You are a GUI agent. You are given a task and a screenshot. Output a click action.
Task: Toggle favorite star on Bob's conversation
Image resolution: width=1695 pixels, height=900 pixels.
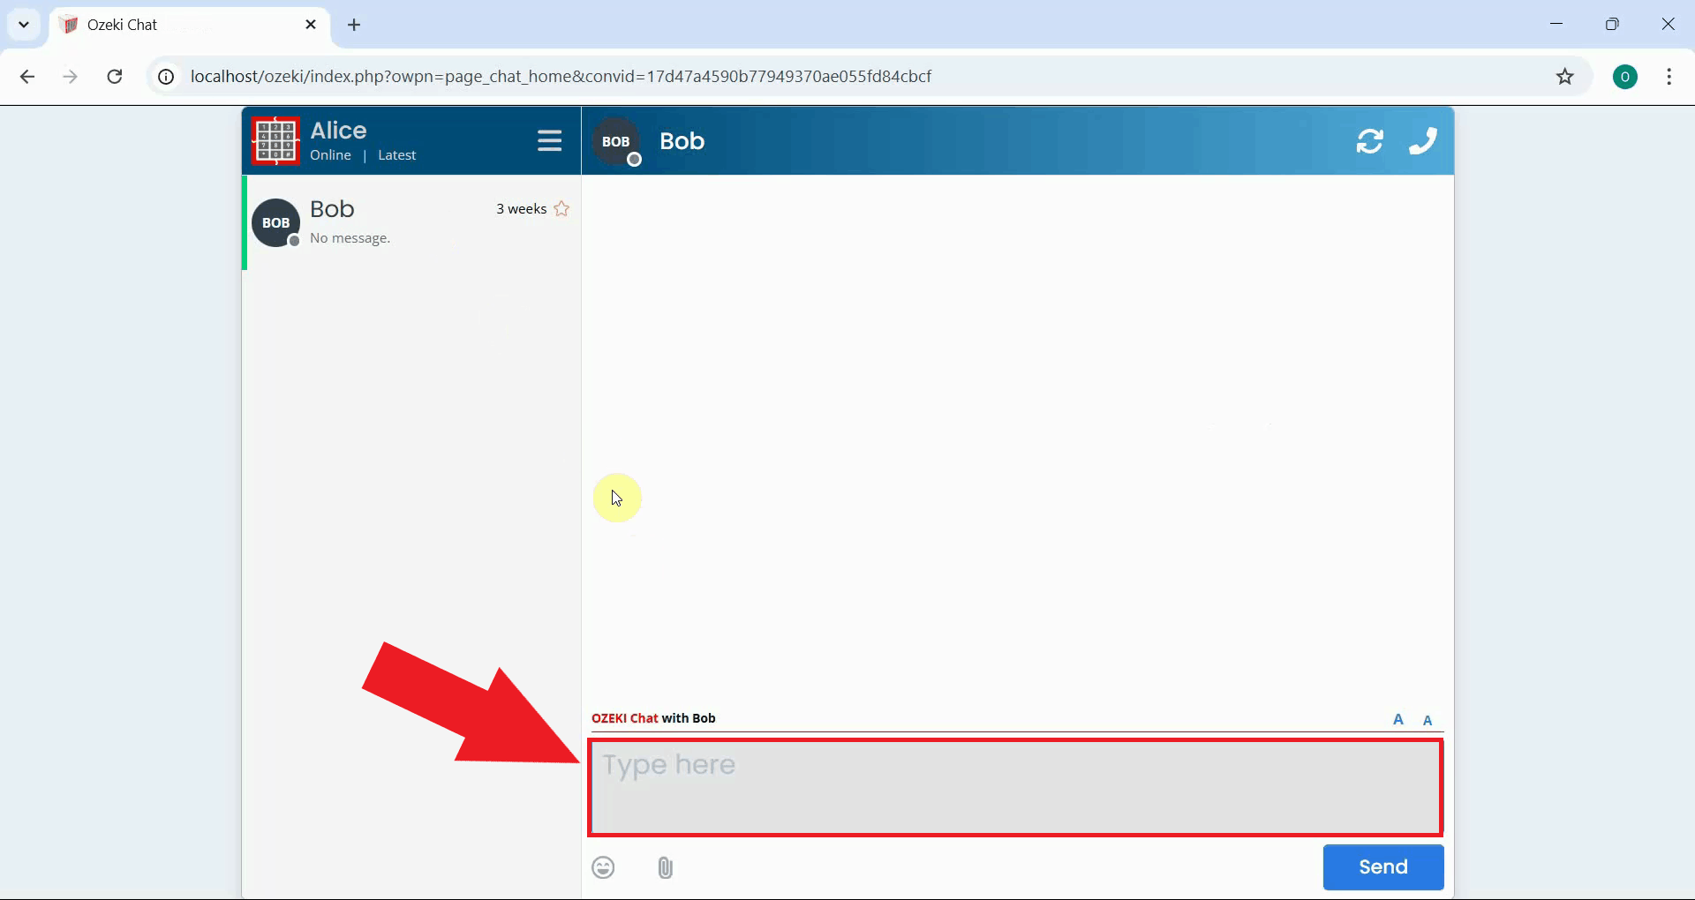click(x=561, y=209)
